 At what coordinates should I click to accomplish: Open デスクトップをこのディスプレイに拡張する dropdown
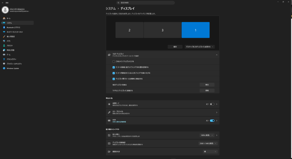pos(200,47)
